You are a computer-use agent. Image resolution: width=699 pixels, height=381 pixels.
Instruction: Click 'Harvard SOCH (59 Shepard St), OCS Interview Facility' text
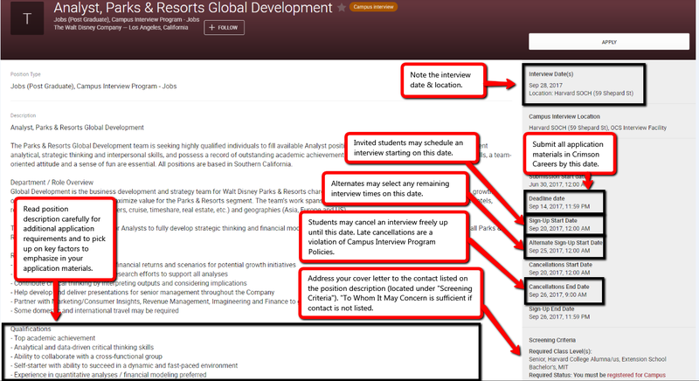[598, 128]
